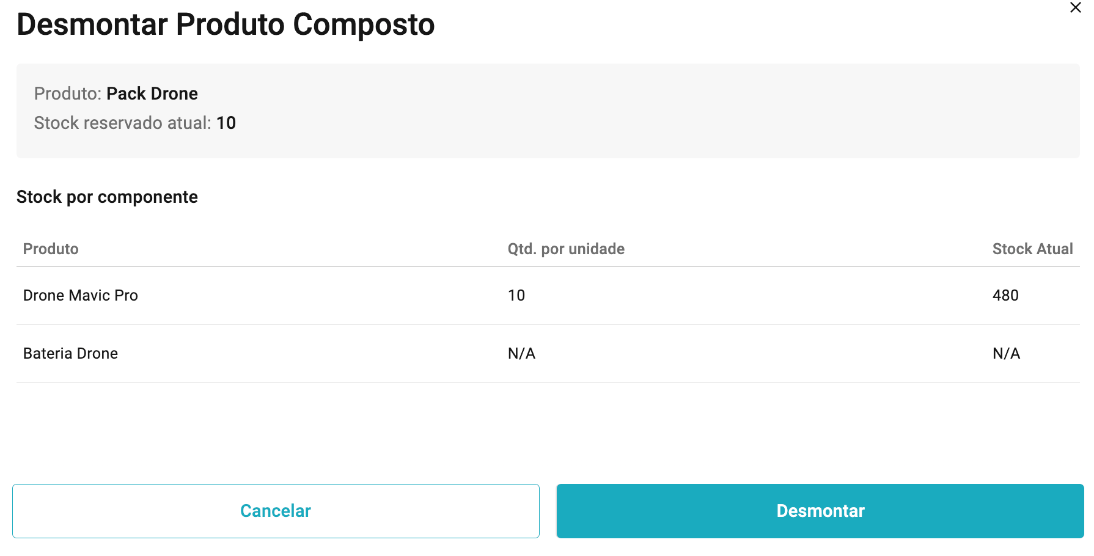
Task: Click the Cancelar button
Action: click(x=276, y=511)
